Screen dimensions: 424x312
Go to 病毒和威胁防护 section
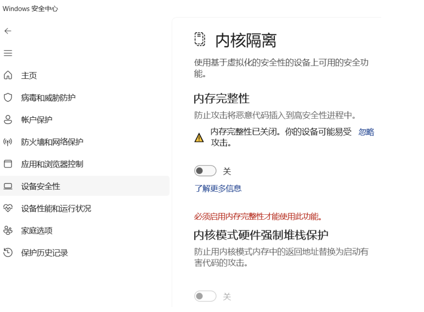(x=85, y=97)
